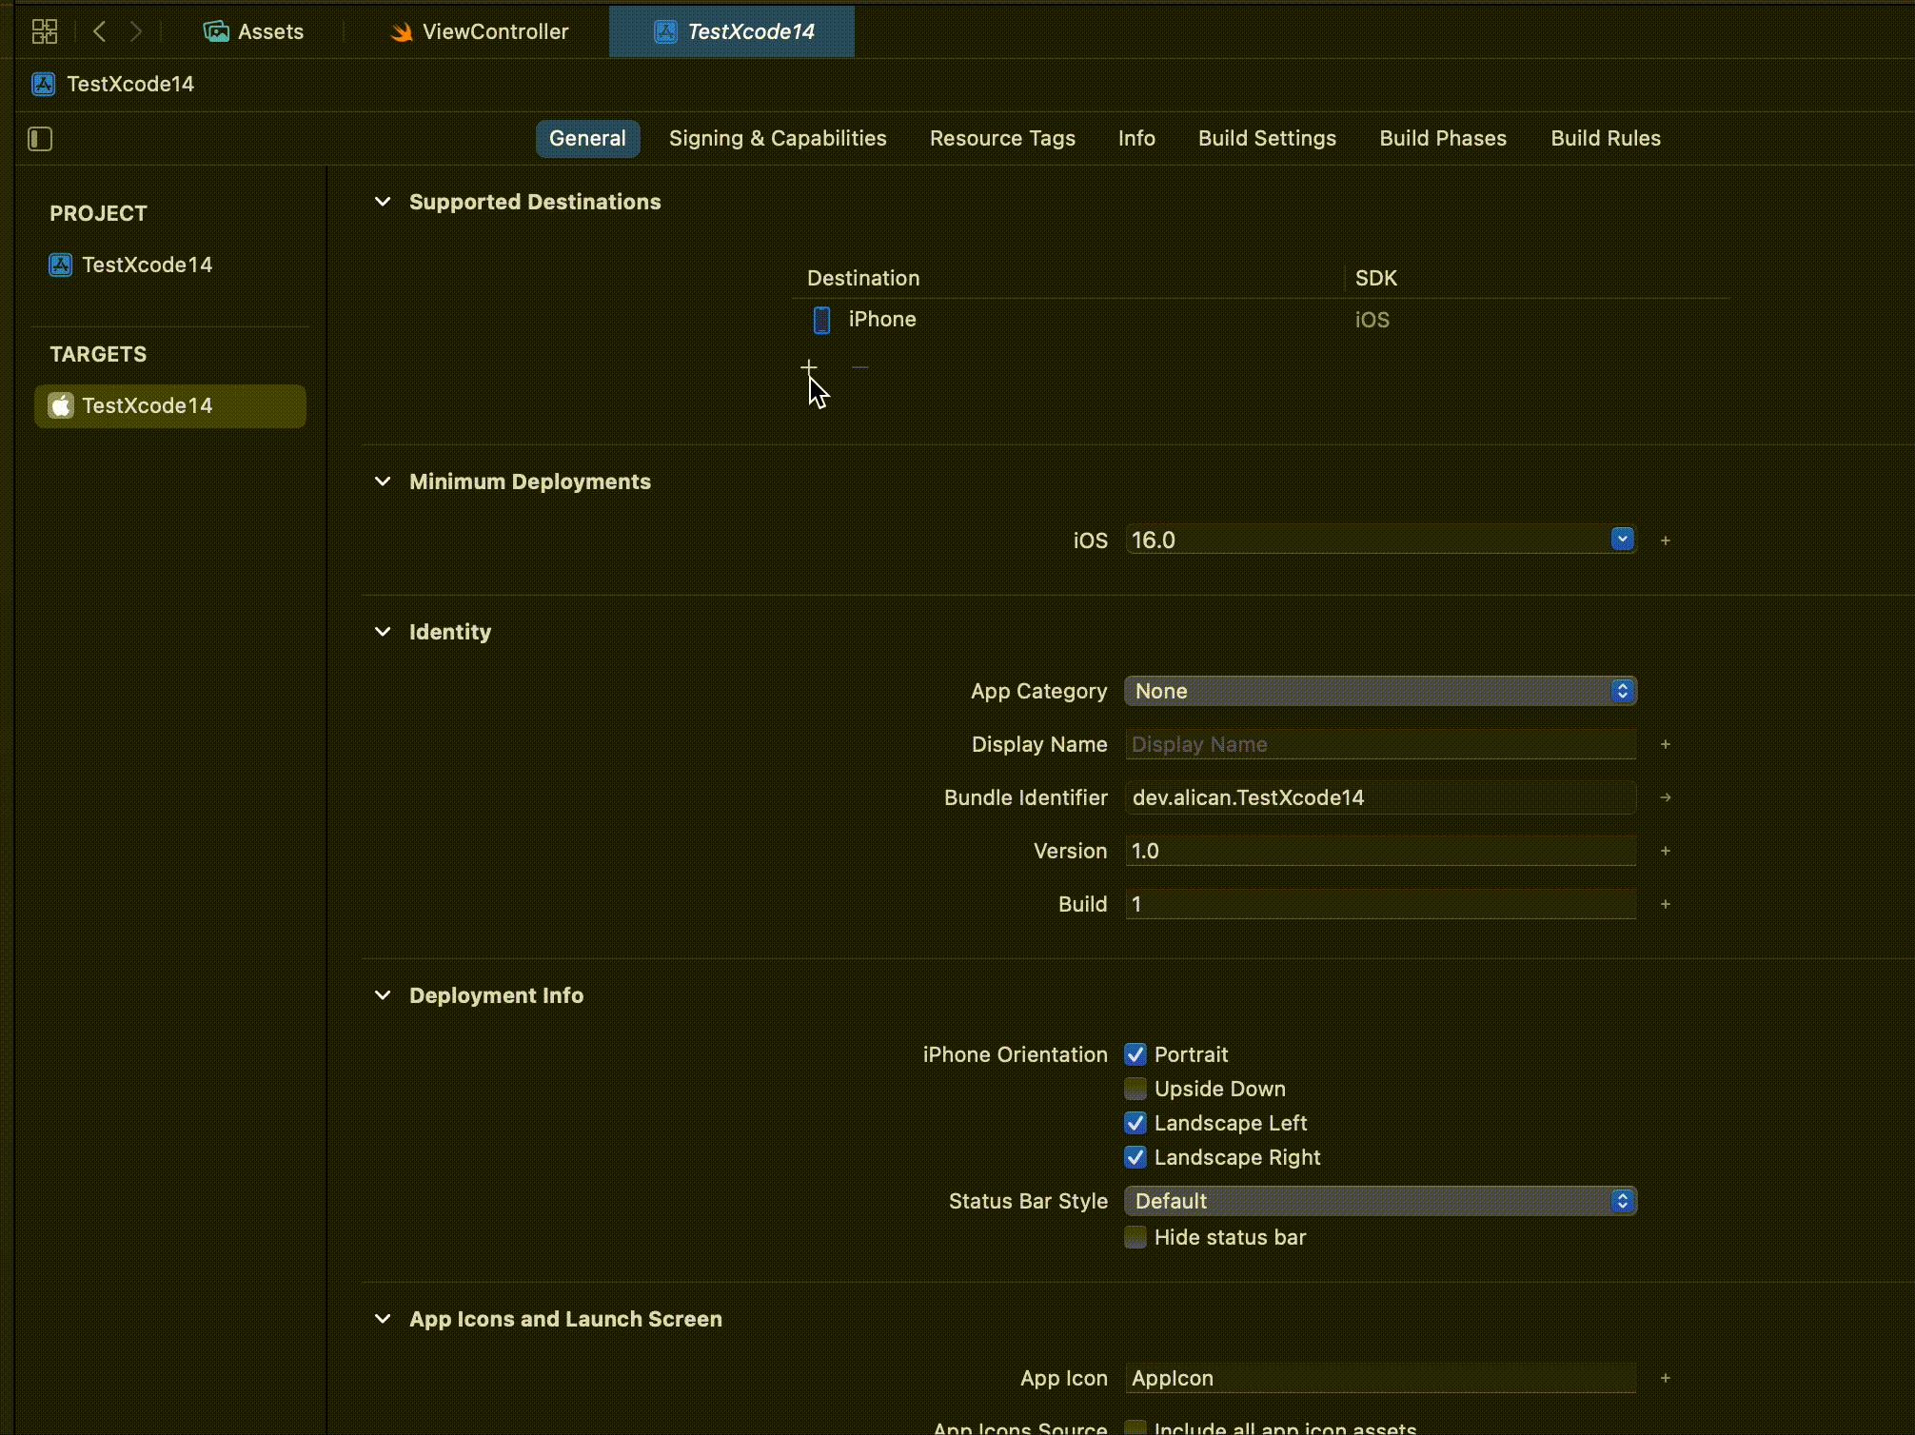Click the TestXcode14 project icon in breadcrumb
This screenshot has height=1435, width=1915.
(43, 84)
